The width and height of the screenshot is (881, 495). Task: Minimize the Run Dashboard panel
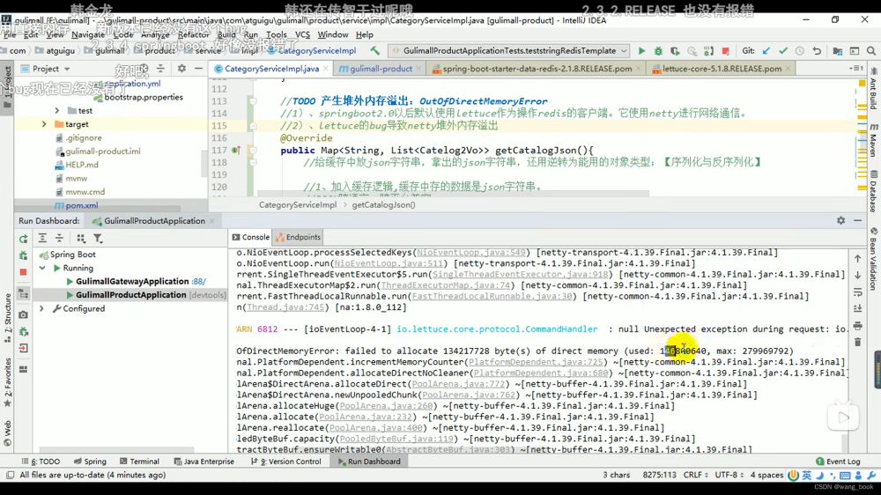pyautogui.click(x=857, y=221)
